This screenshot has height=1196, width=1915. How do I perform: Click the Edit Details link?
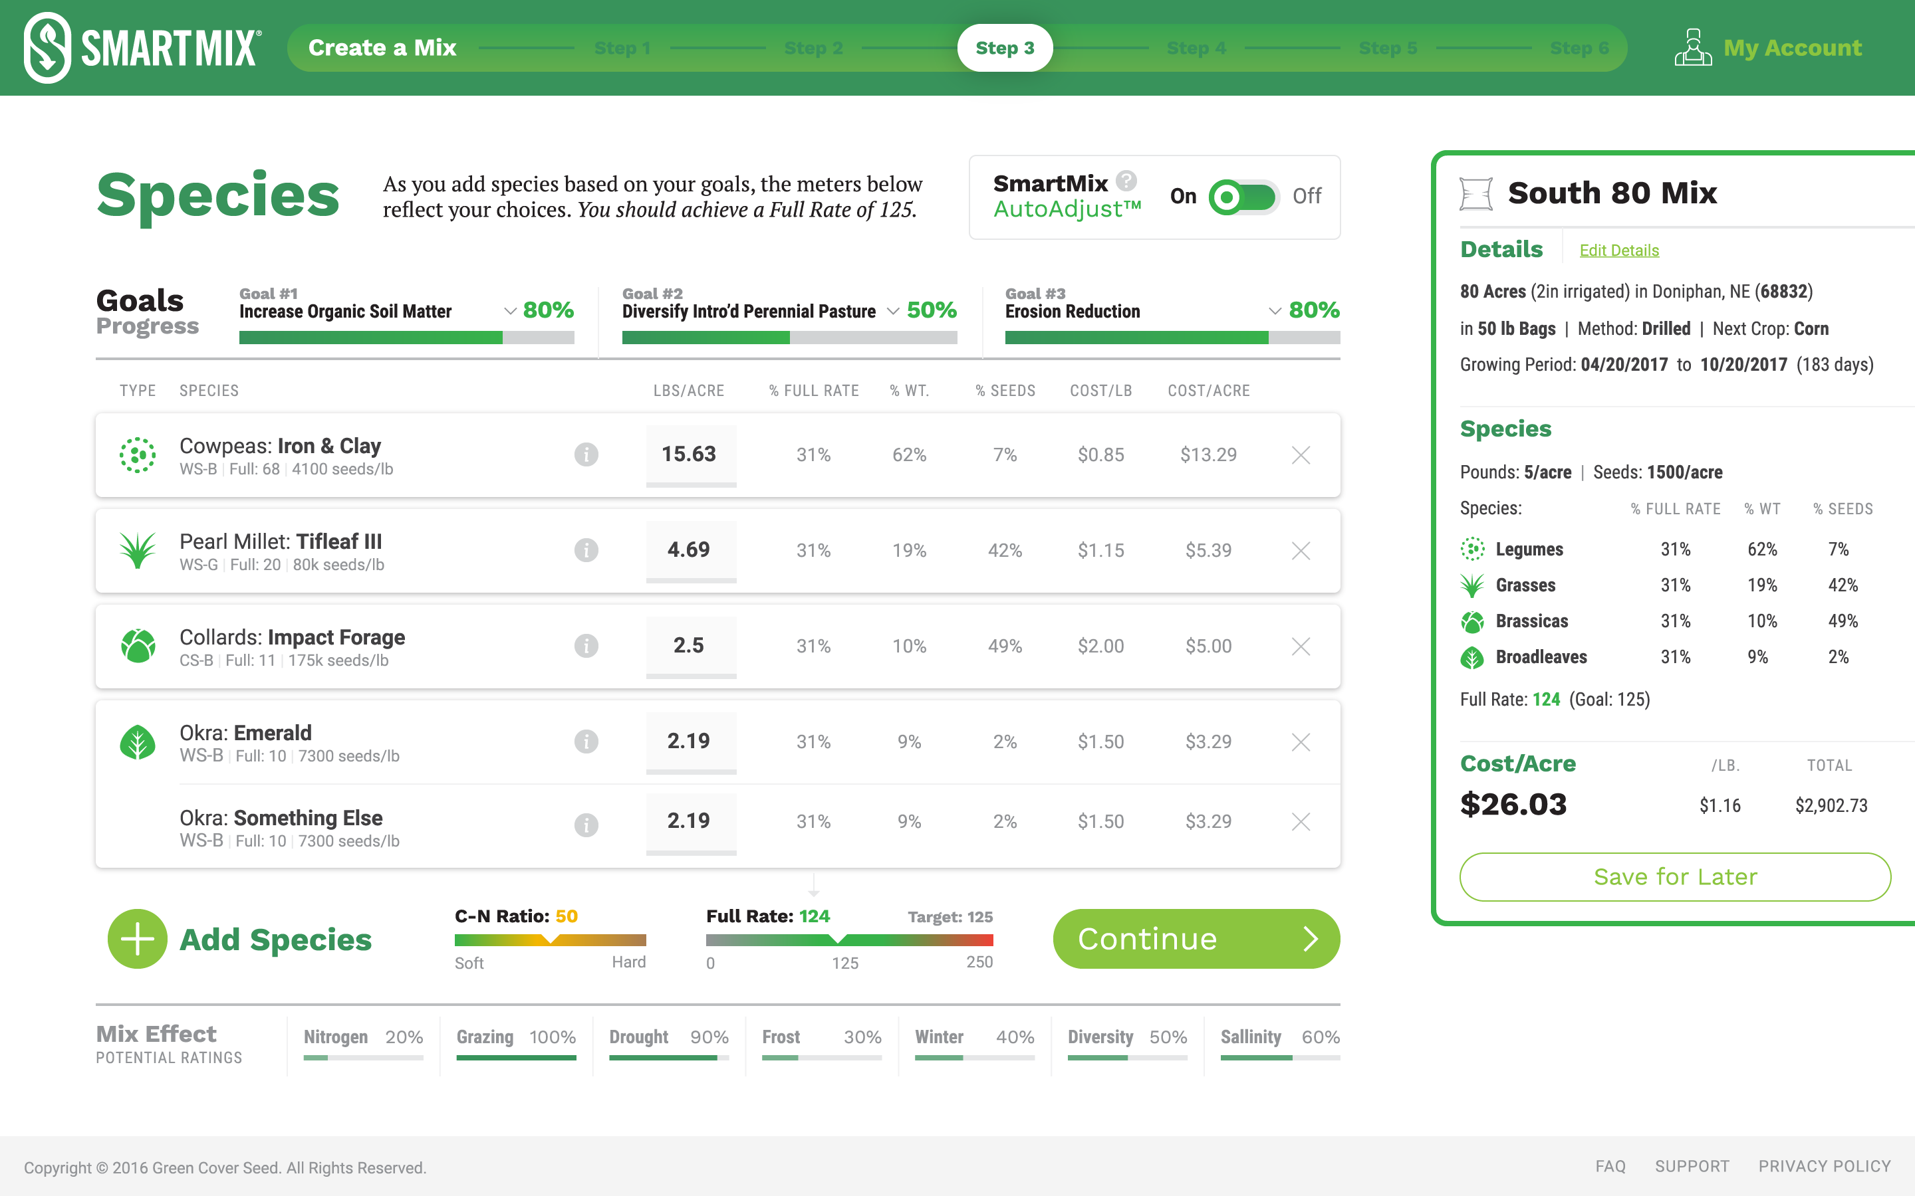pos(1618,250)
